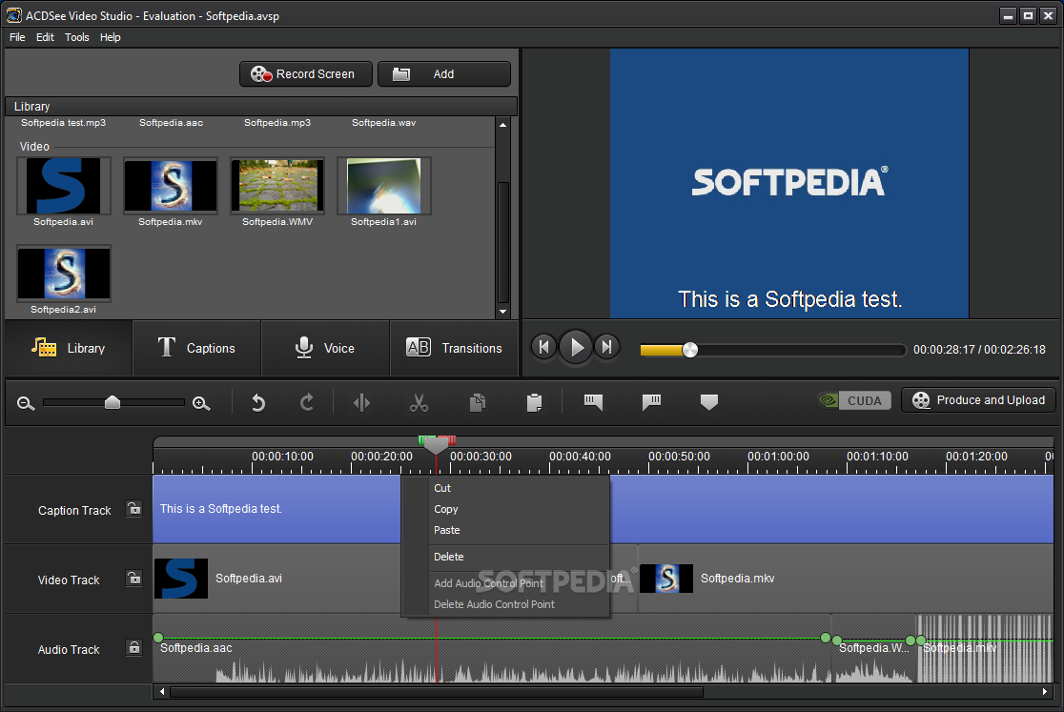1064x712 pixels.
Task: Click the zoom out magnifier icon
Action: [26, 403]
